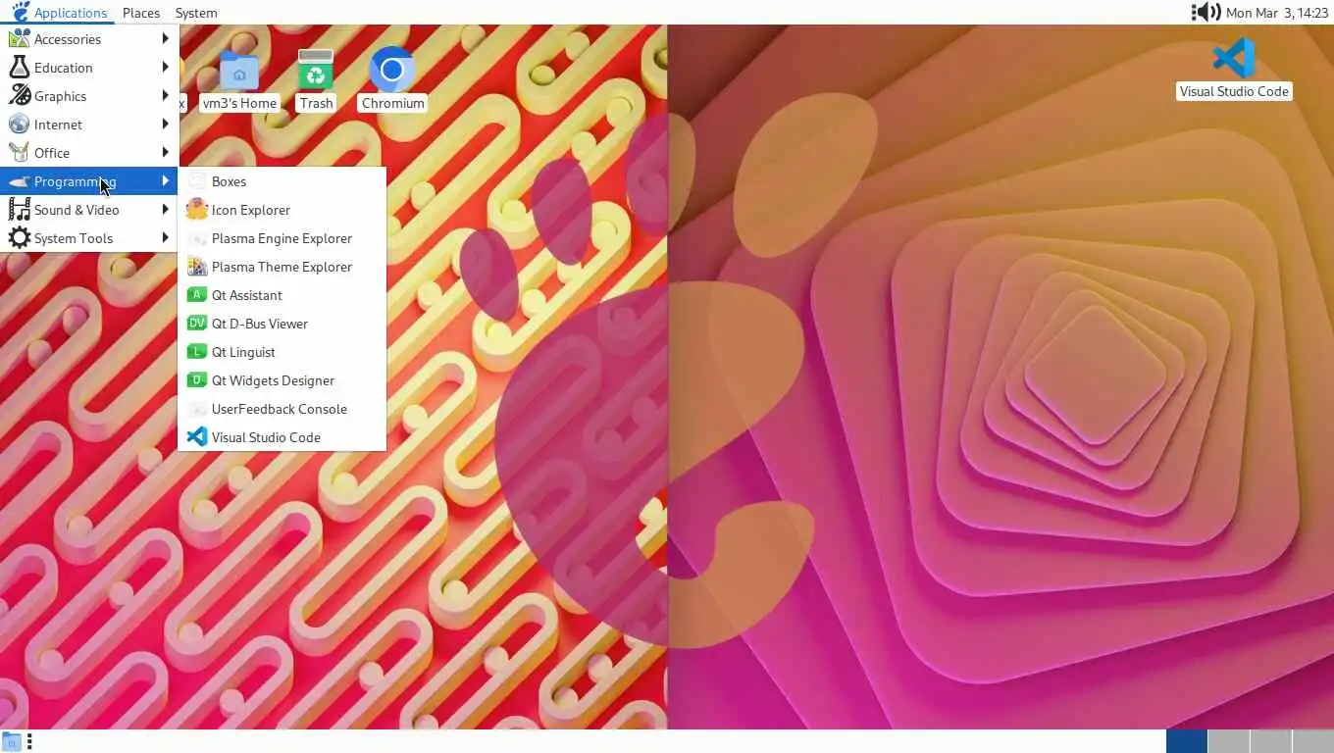The height and width of the screenshot is (753, 1334).
Task: Open UserFeedback Console
Action: pyautogui.click(x=282, y=409)
